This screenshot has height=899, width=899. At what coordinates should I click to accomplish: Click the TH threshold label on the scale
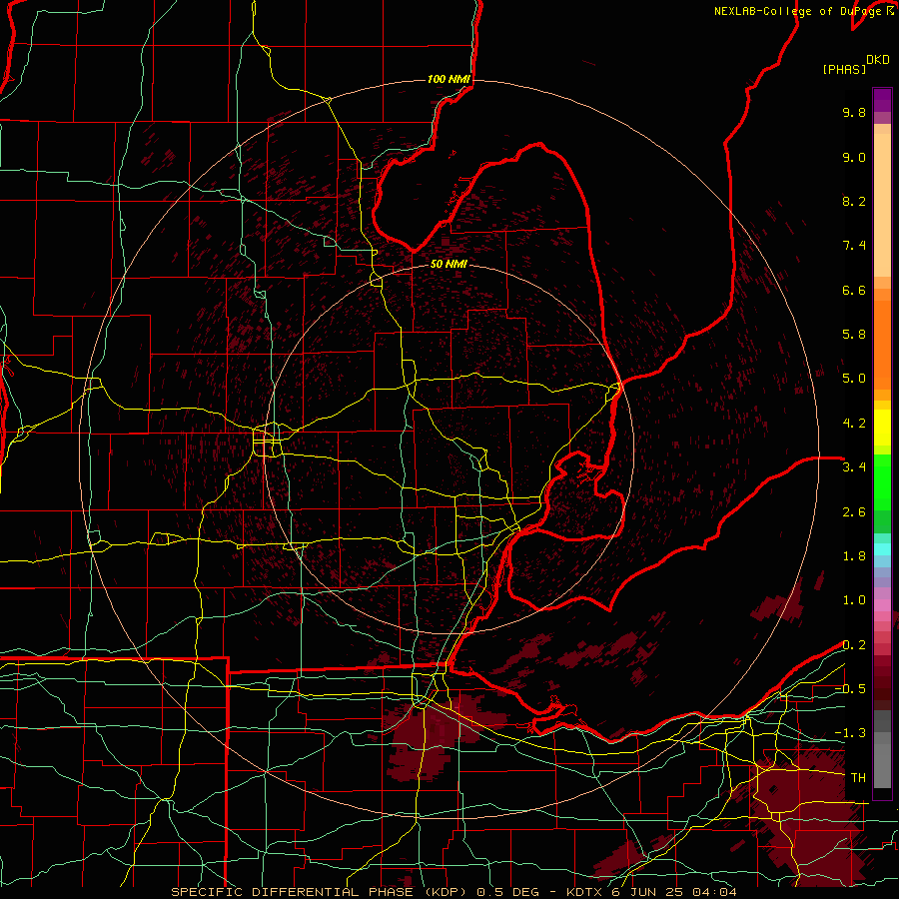(x=858, y=778)
